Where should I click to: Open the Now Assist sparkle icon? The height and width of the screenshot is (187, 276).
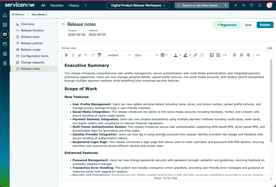(235, 5)
